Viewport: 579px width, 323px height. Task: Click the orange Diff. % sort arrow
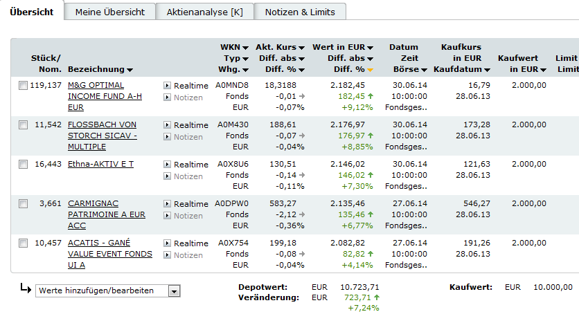(371, 70)
